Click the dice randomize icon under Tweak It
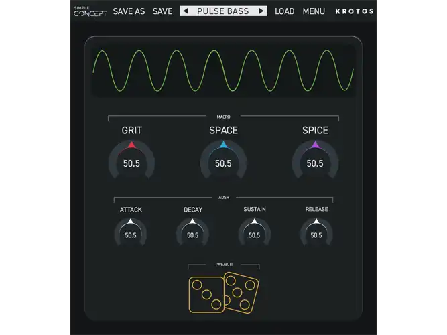This screenshot has width=447, height=335. tap(224, 293)
